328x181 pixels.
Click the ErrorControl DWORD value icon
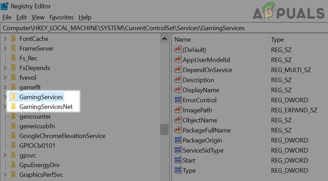pos(178,100)
